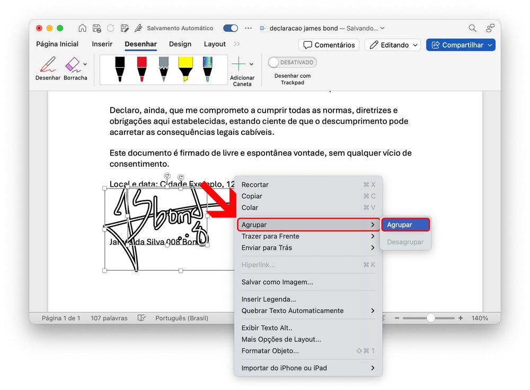Pick the black pen
Viewport: 530px width, 390px height.
click(x=120, y=69)
